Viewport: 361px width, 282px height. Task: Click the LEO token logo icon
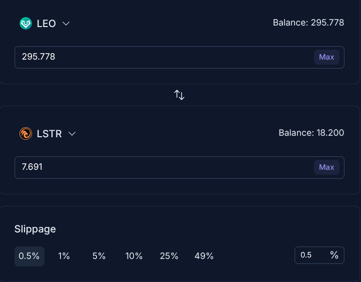pos(25,24)
